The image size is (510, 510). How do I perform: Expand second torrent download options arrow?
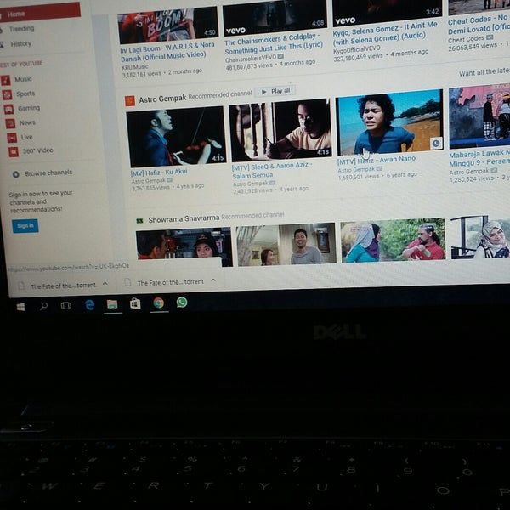213,280
